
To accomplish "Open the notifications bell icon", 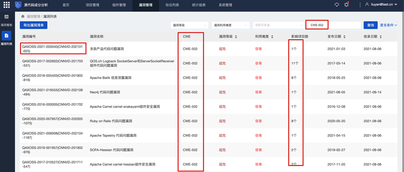I will pos(346,5).
